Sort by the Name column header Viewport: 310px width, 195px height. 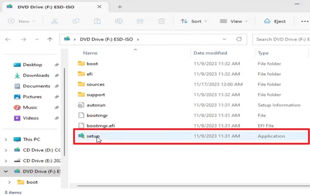tap(90, 53)
